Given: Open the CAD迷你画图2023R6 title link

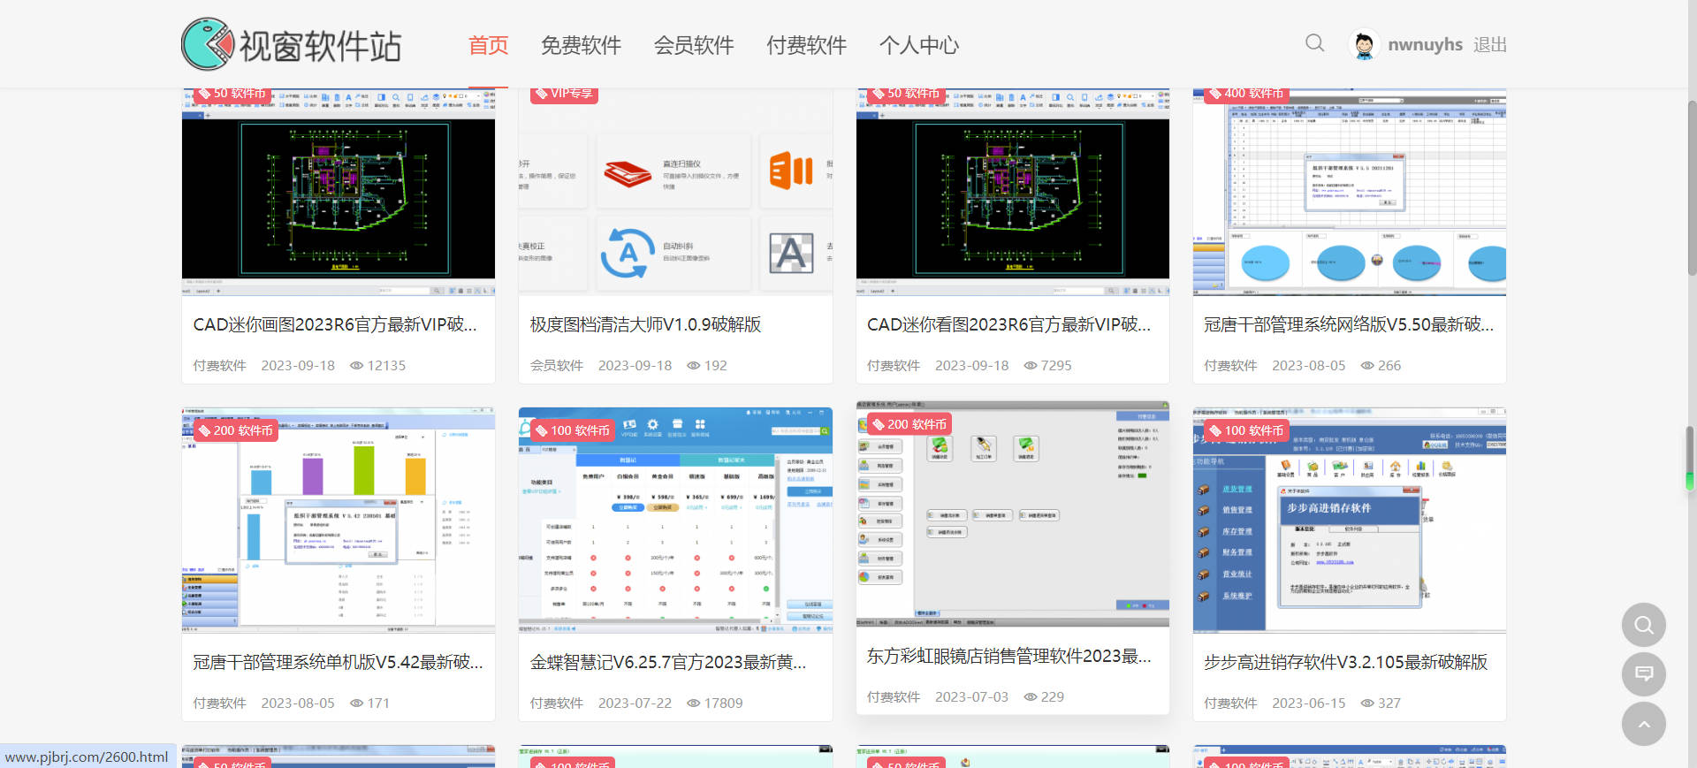Looking at the screenshot, I should tap(335, 325).
